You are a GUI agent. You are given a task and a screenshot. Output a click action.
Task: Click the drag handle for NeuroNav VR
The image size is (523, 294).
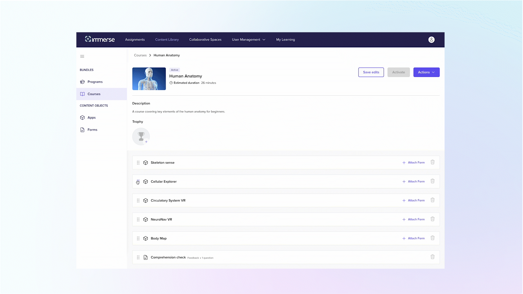pos(138,219)
